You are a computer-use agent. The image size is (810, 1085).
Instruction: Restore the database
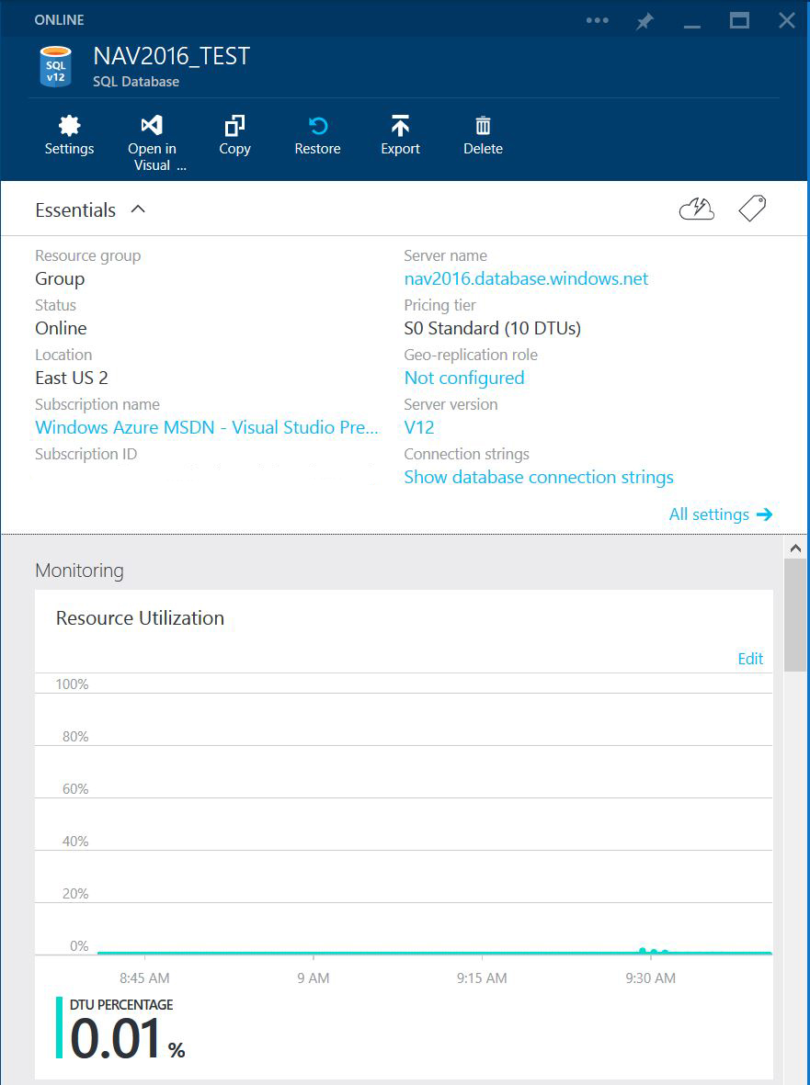coord(318,136)
